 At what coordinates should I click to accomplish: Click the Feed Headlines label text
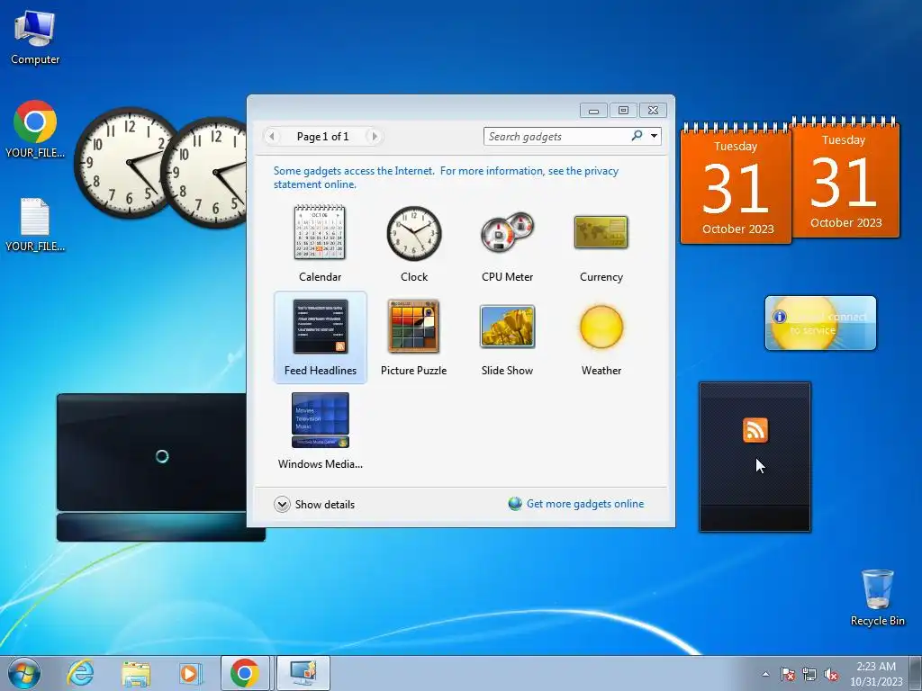point(321,370)
